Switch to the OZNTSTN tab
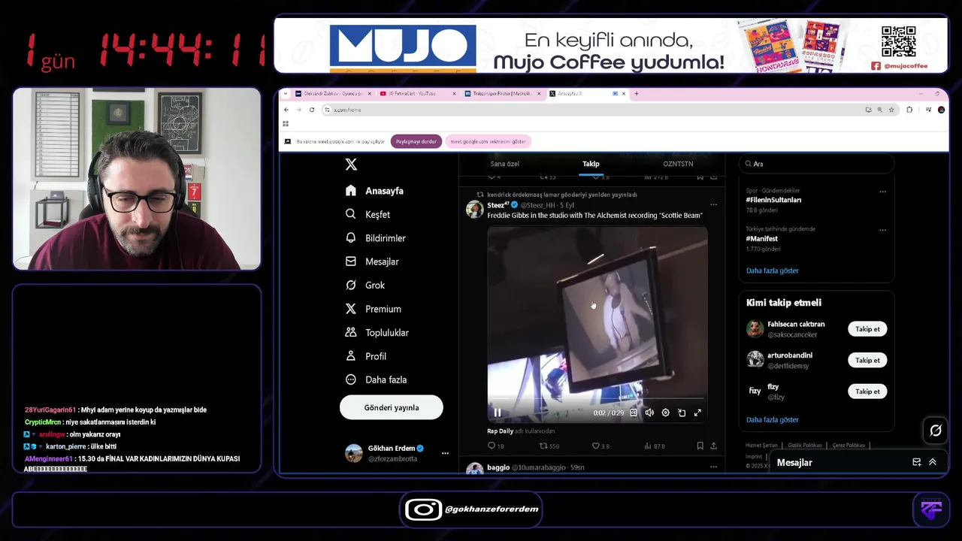Image resolution: width=962 pixels, height=541 pixels. [x=678, y=164]
